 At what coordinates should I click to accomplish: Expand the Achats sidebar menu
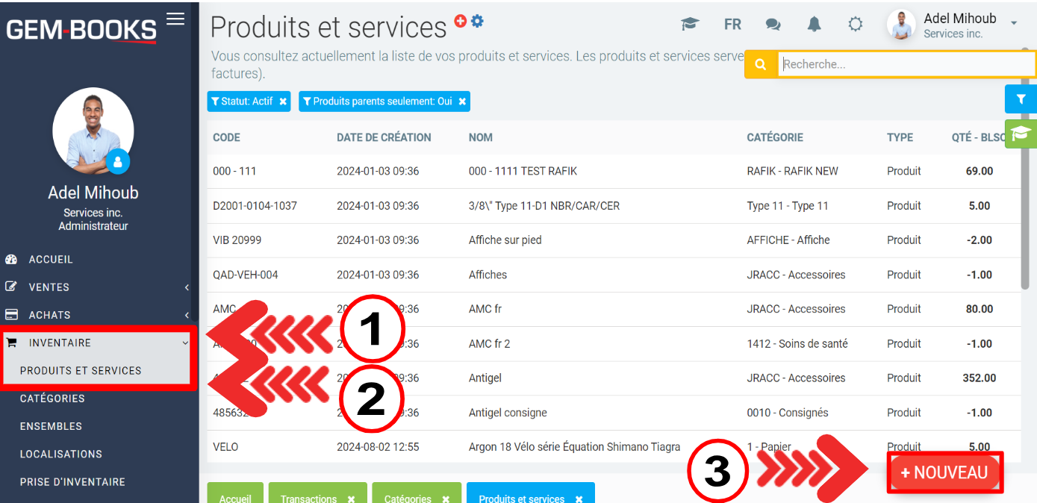click(x=97, y=315)
